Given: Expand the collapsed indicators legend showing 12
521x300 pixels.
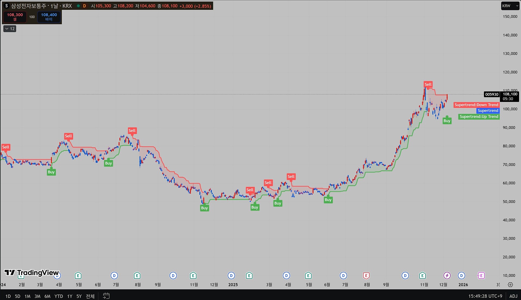Looking at the screenshot, I should coord(10,29).
